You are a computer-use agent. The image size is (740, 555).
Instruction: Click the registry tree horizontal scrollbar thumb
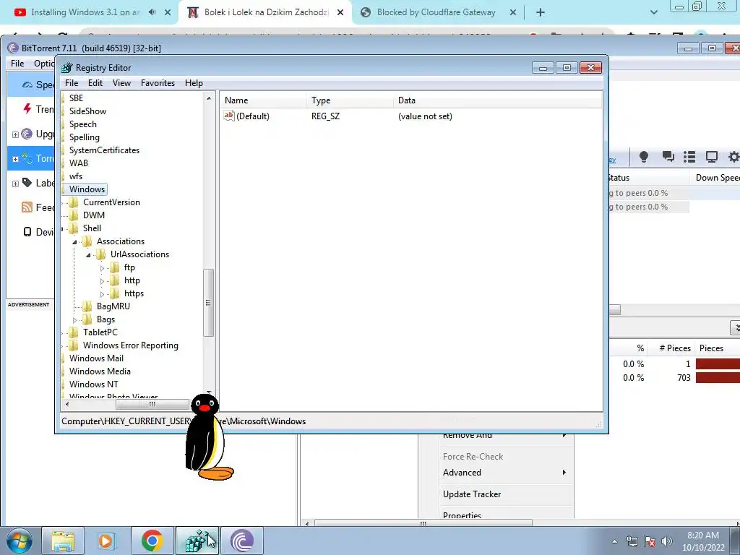pos(152,405)
